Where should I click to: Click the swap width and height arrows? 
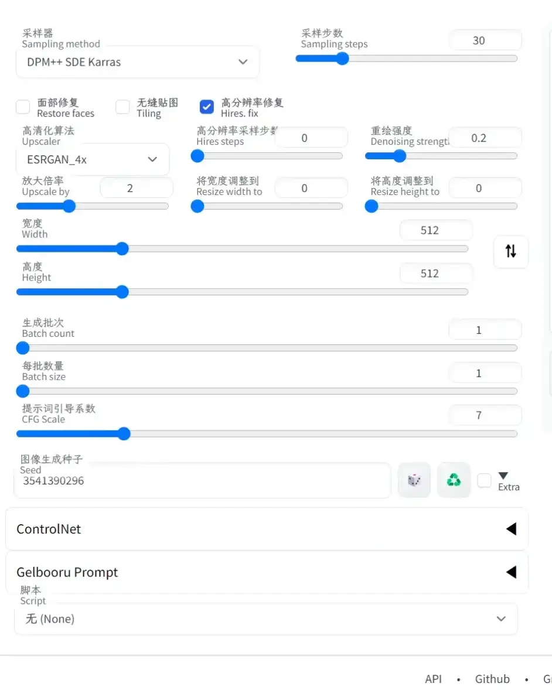[510, 252]
